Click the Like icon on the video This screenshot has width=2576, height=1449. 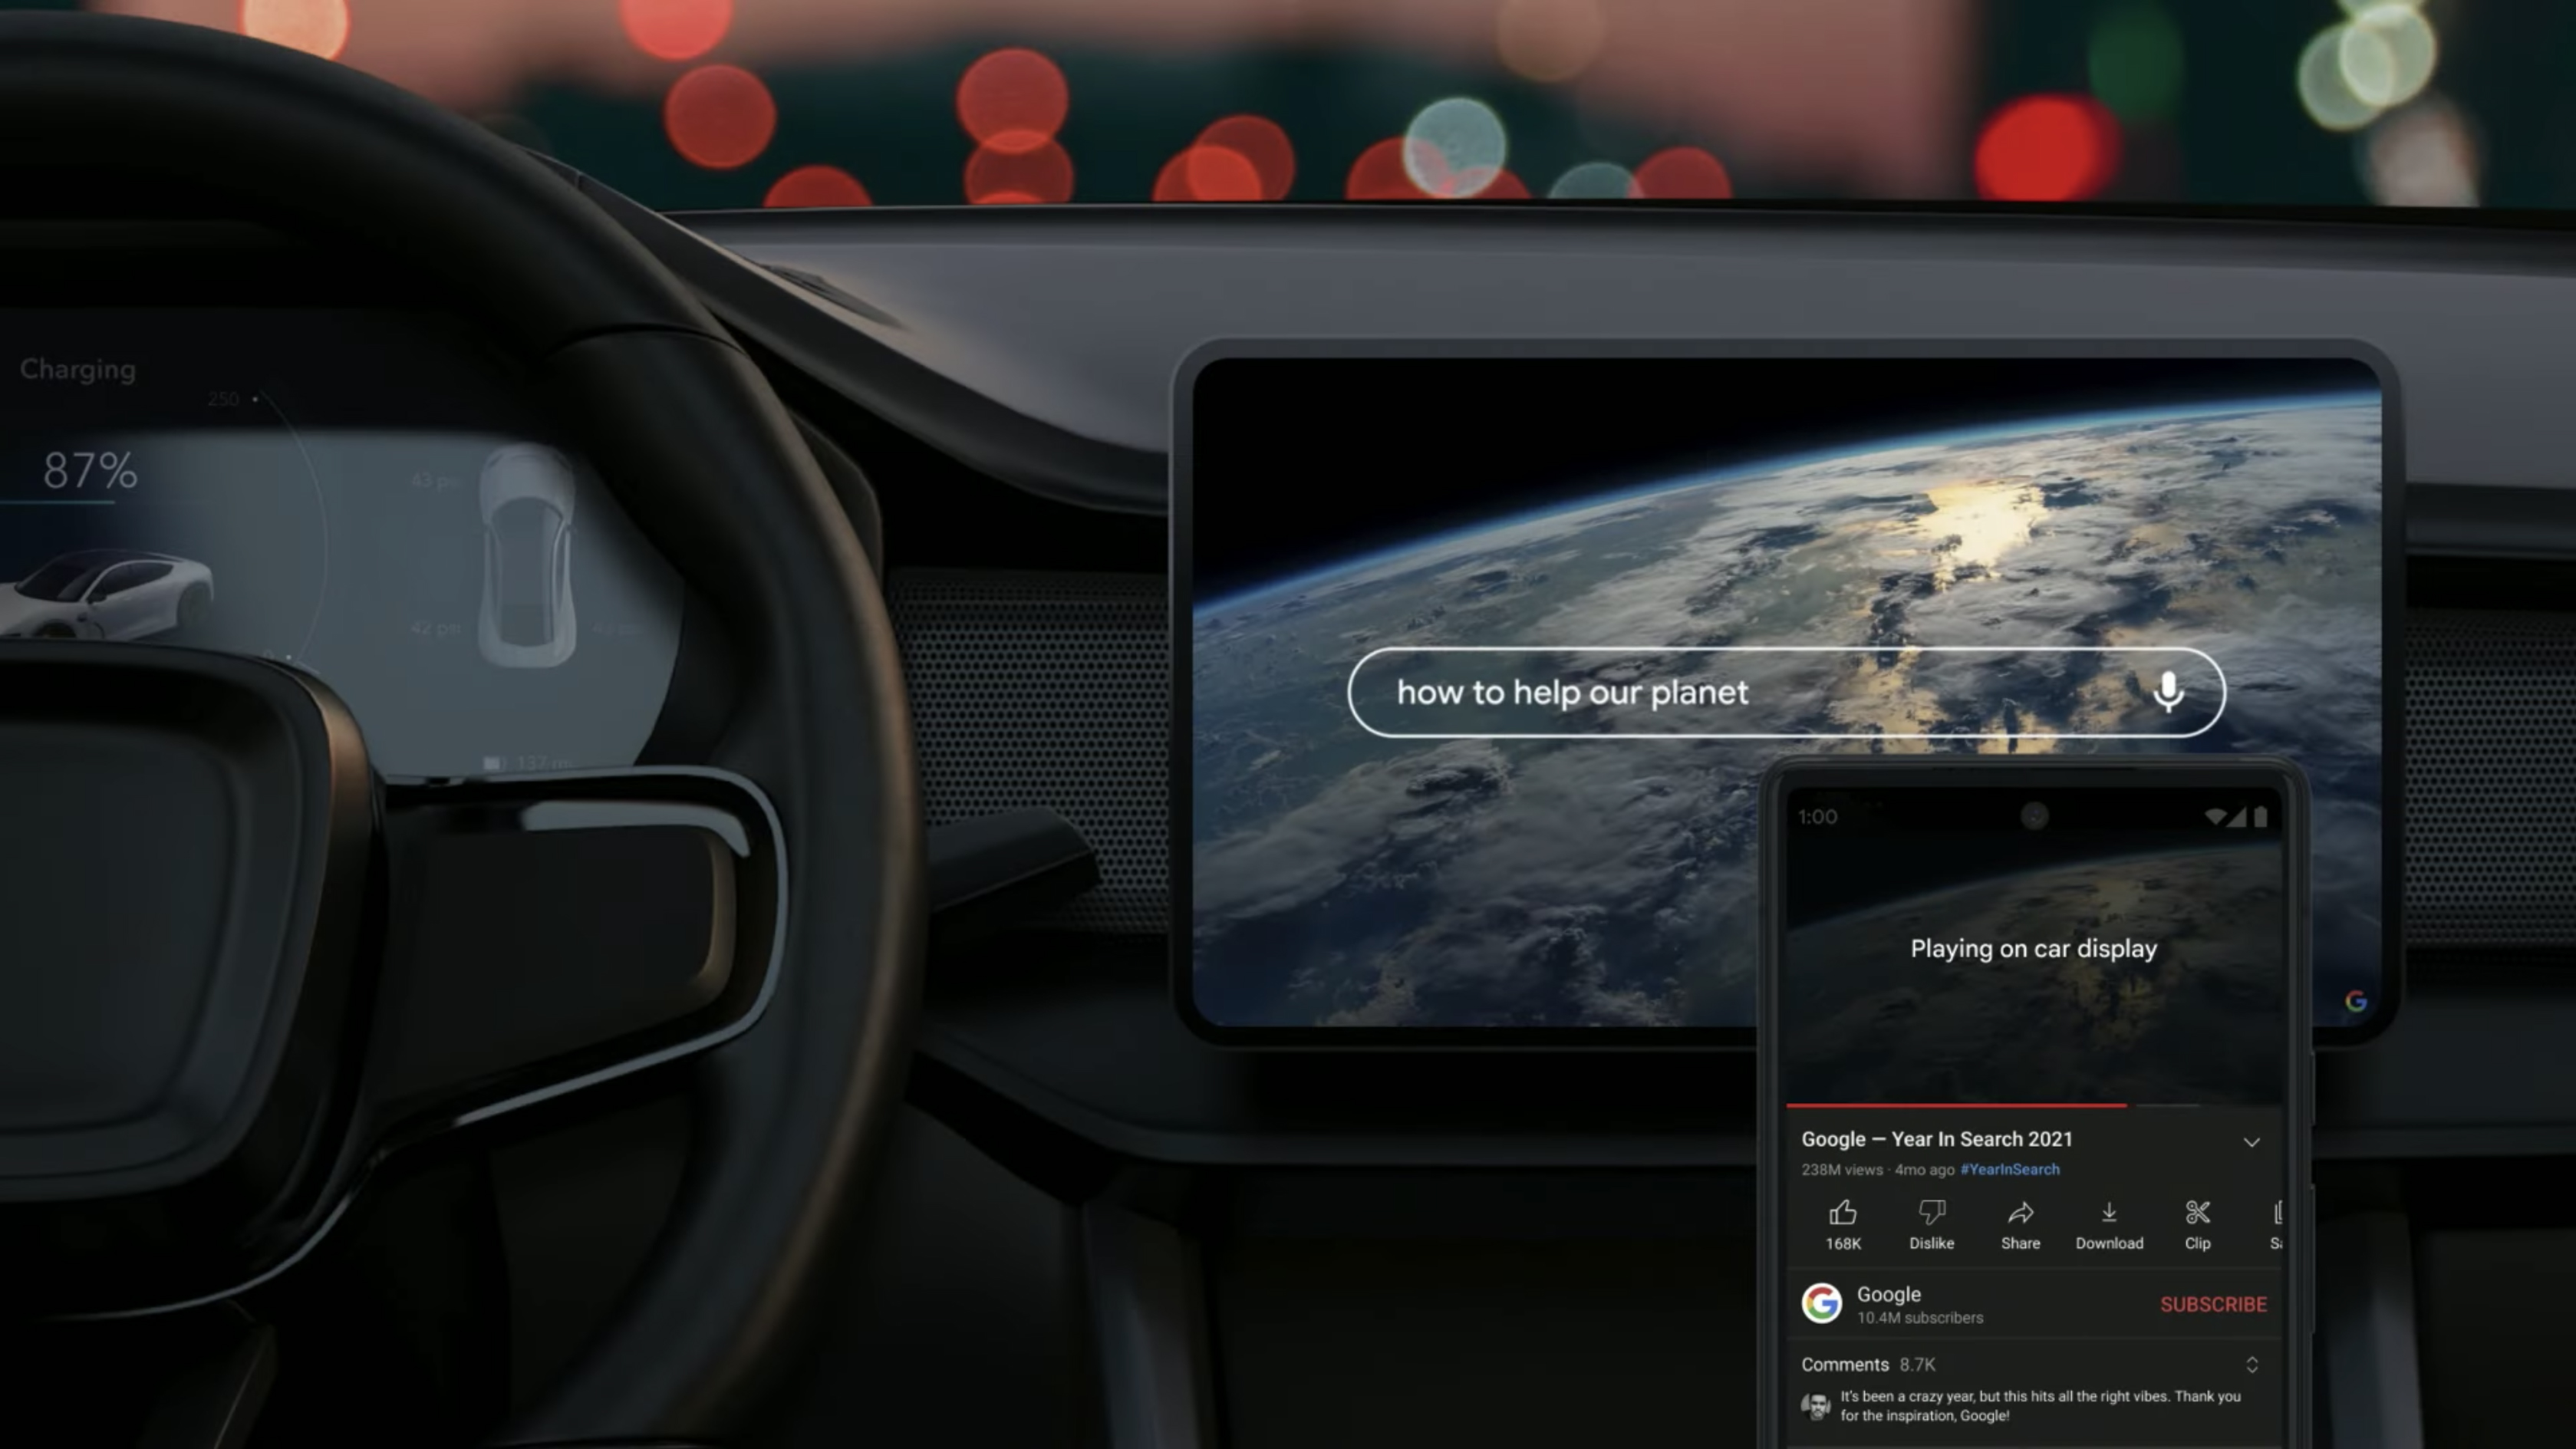click(x=1842, y=1212)
